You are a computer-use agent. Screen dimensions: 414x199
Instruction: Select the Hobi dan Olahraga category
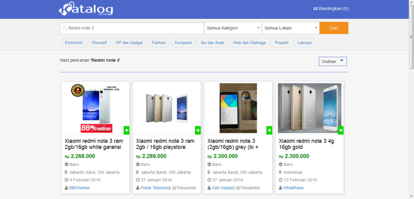click(x=250, y=43)
